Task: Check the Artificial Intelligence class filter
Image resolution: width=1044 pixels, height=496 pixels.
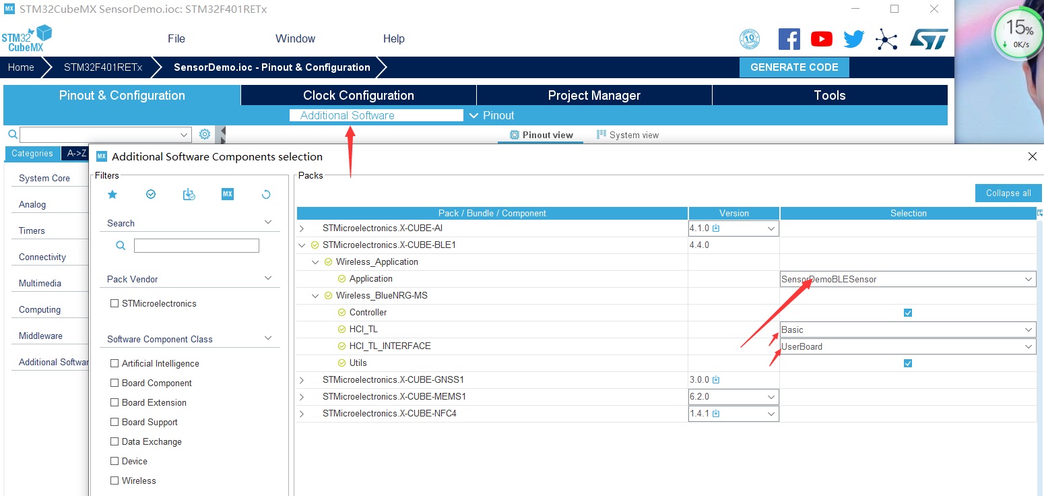Action: click(x=115, y=363)
